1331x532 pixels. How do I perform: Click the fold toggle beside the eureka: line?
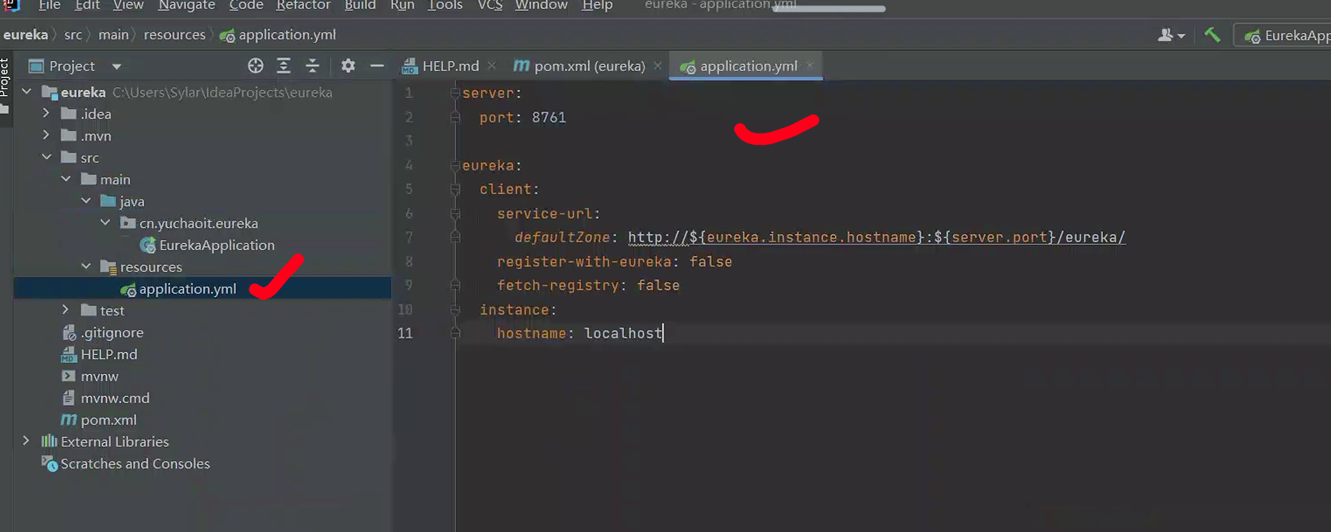point(455,165)
